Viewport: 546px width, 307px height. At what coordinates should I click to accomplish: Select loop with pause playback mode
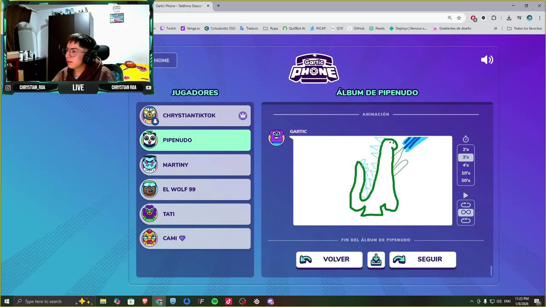pos(466,220)
